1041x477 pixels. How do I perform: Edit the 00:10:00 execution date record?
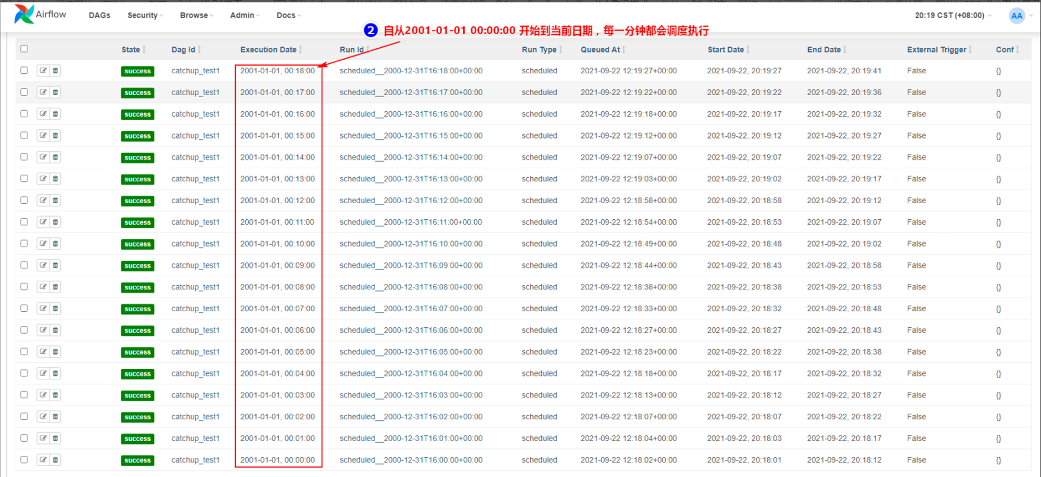tap(43, 244)
